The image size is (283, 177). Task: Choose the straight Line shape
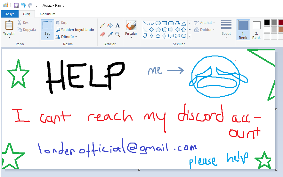[145, 23]
